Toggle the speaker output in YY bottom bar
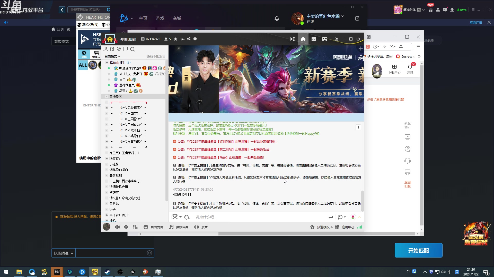This screenshot has height=277, width=494. point(117,227)
